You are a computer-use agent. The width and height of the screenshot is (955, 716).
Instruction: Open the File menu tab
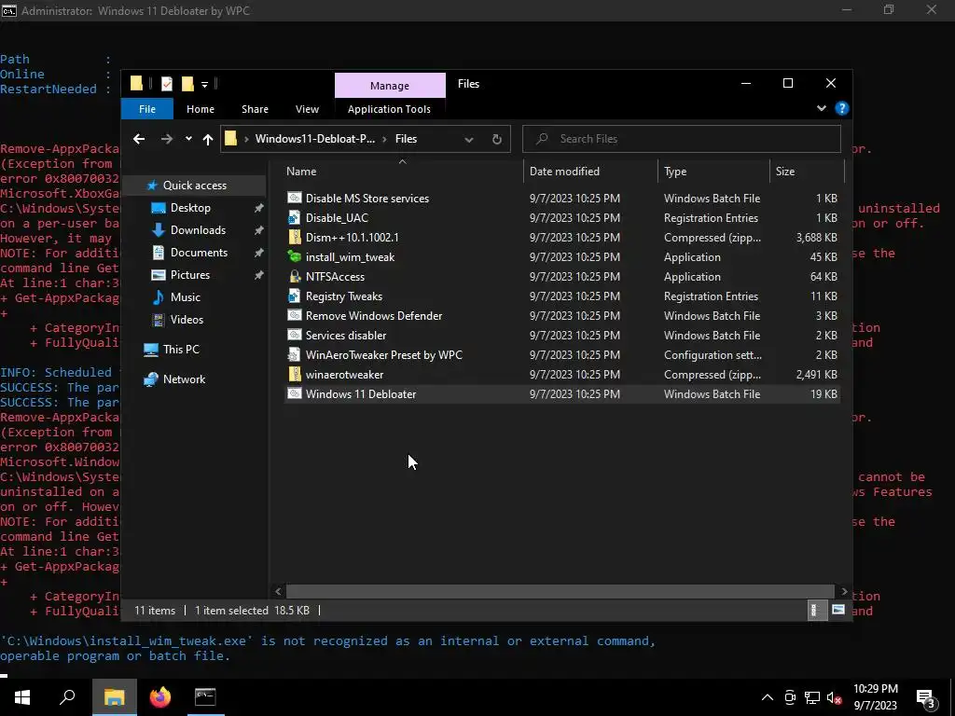pyautogui.click(x=147, y=109)
